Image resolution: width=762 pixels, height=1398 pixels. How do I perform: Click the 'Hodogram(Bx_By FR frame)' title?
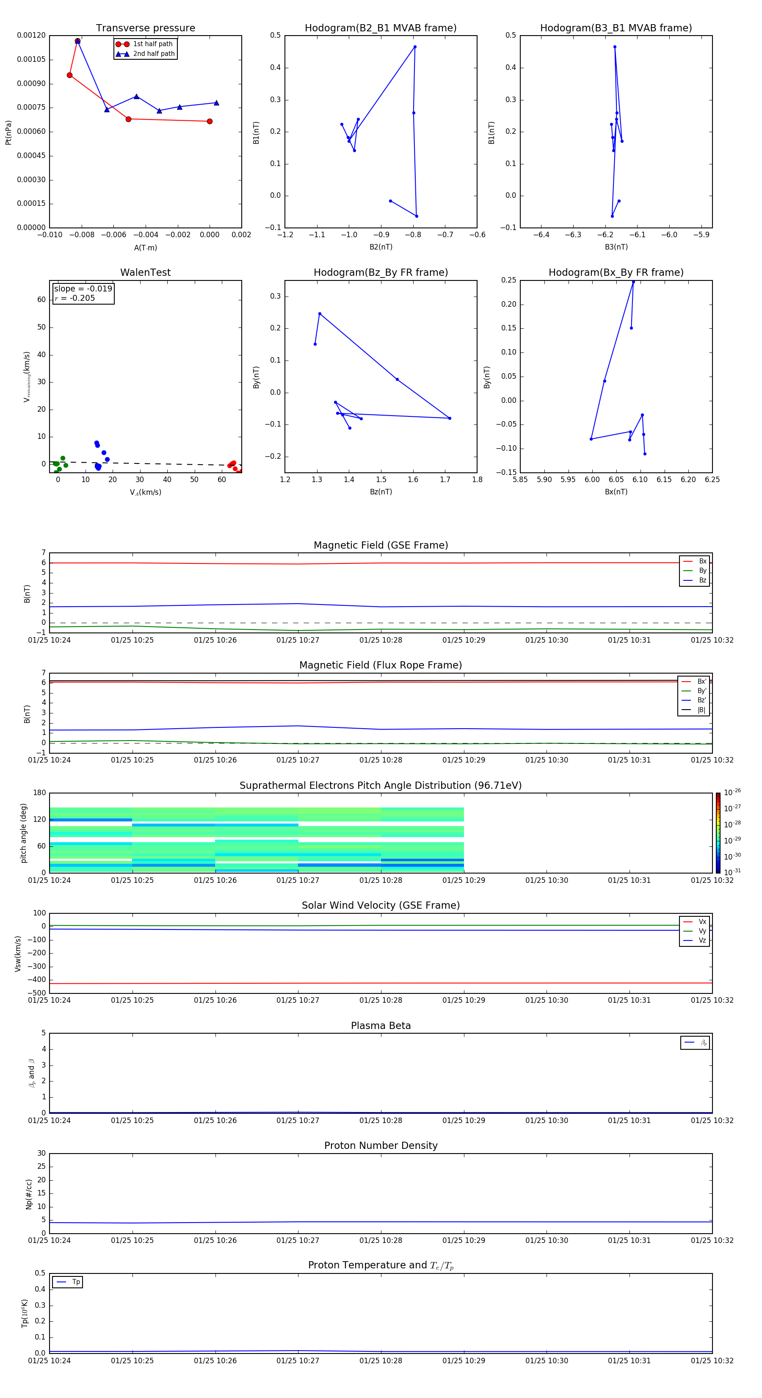tap(616, 272)
